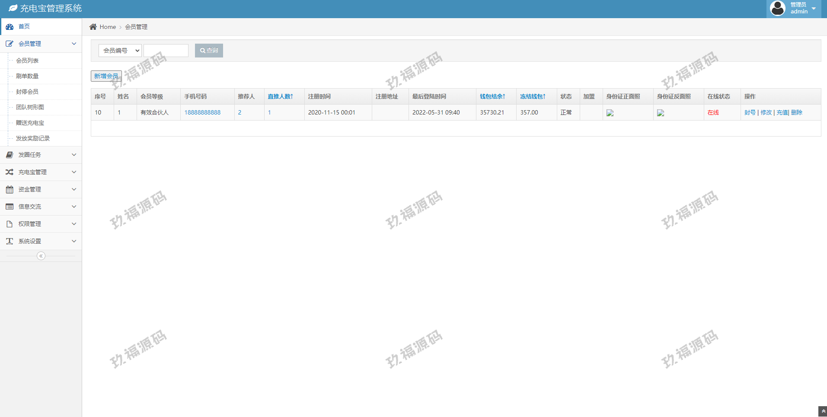Click the dashboard icon beside 首页
The width and height of the screenshot is (827, 417).
click(10, 27)
